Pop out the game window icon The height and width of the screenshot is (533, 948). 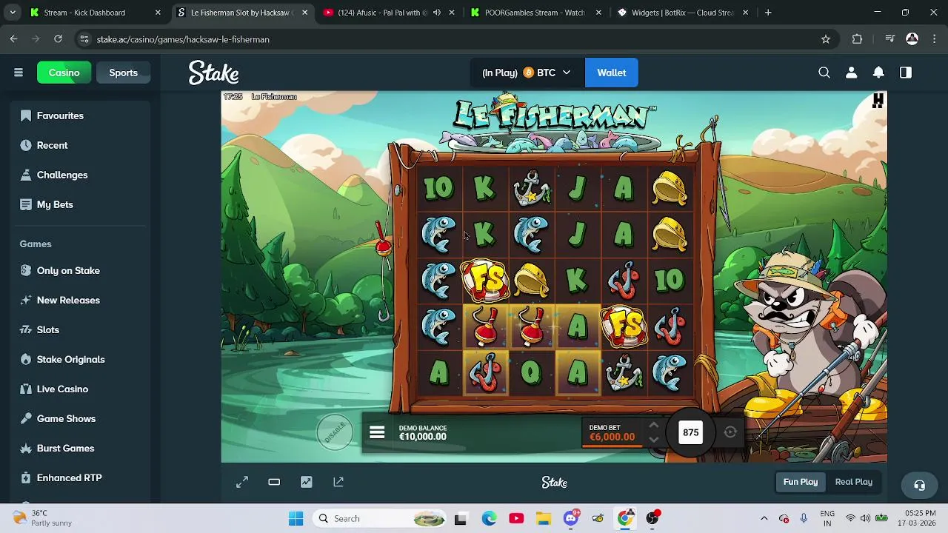point(338,482)
